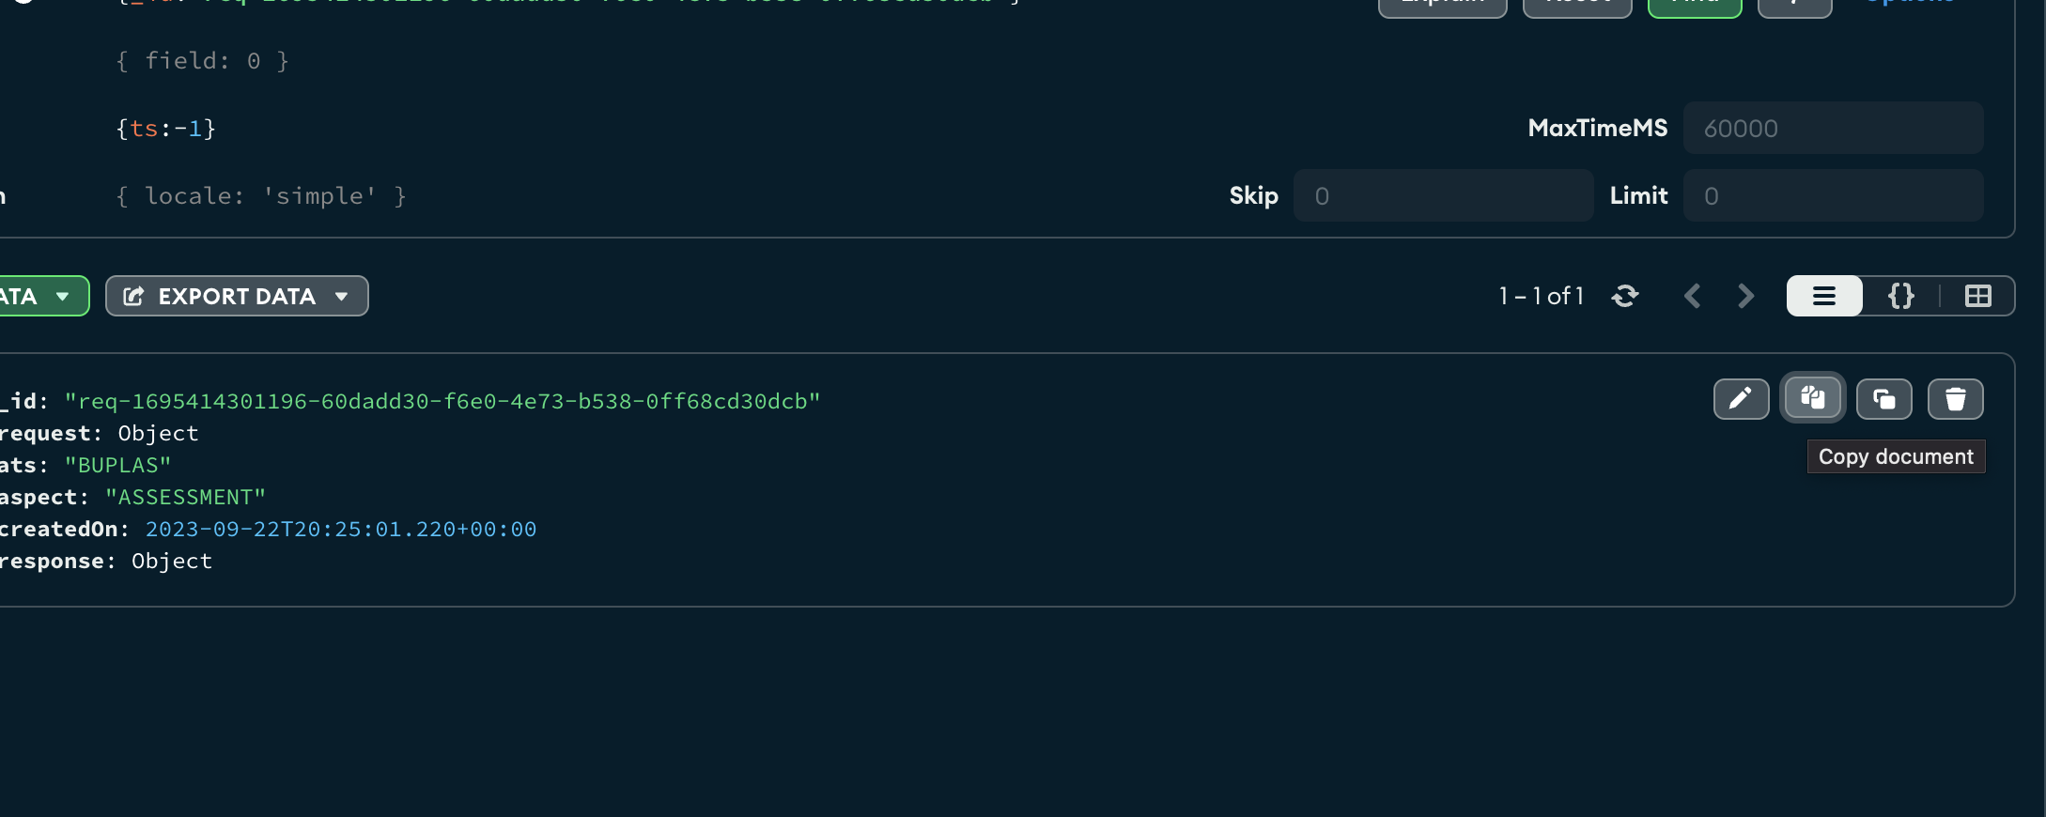The height and width of the screenshot is (817, 2046).
Task: Expand the request Object field
Action: [158, 434]
